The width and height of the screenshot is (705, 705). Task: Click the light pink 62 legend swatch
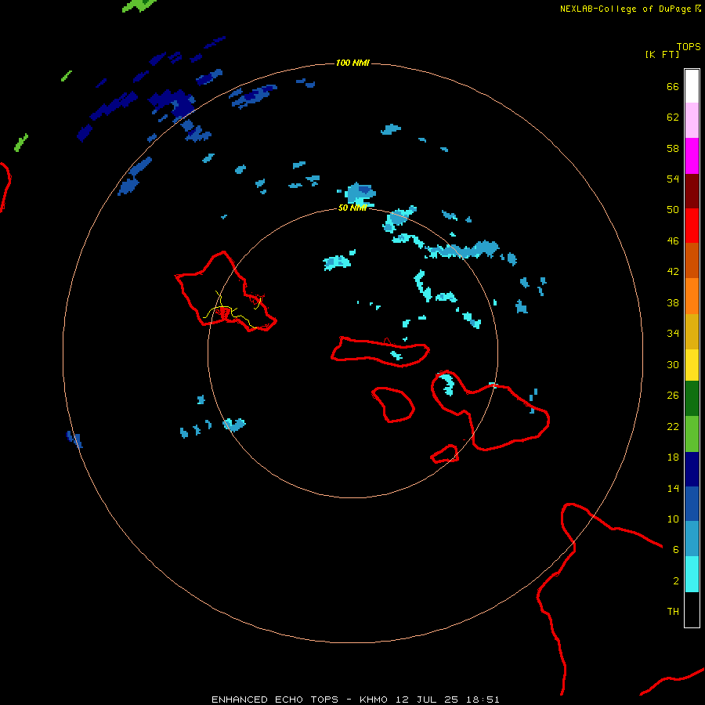pos(692,121)
